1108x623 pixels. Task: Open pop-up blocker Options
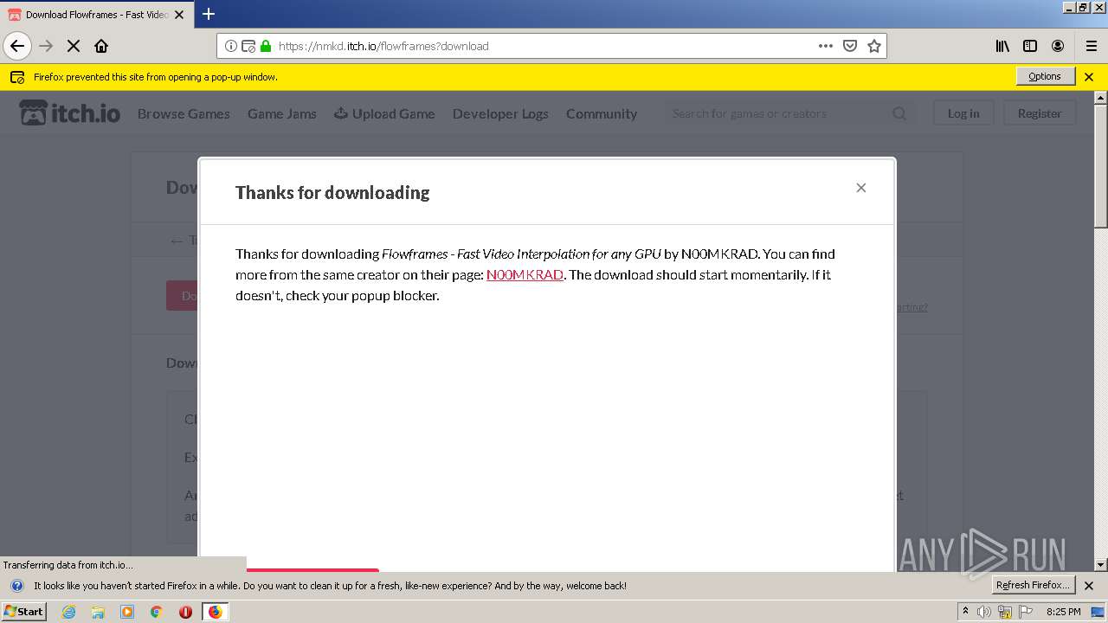pyautogui.click(x=1045, y=76)
